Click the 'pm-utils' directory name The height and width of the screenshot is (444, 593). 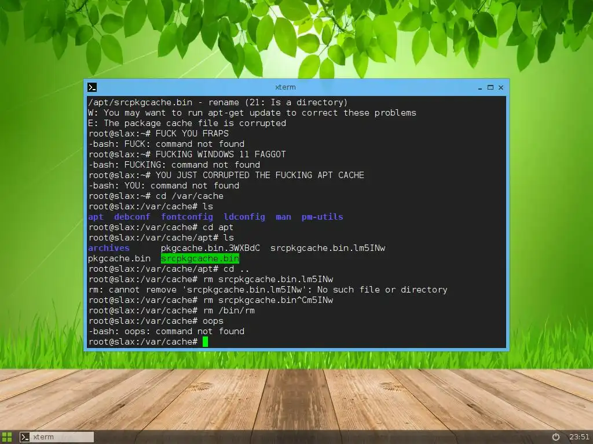coord(322,217)
